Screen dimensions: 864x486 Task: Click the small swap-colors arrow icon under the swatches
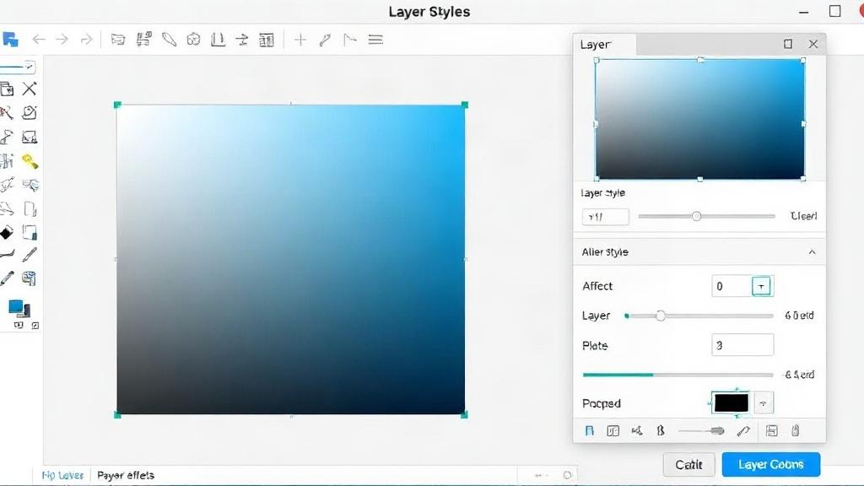pos(35,326)
